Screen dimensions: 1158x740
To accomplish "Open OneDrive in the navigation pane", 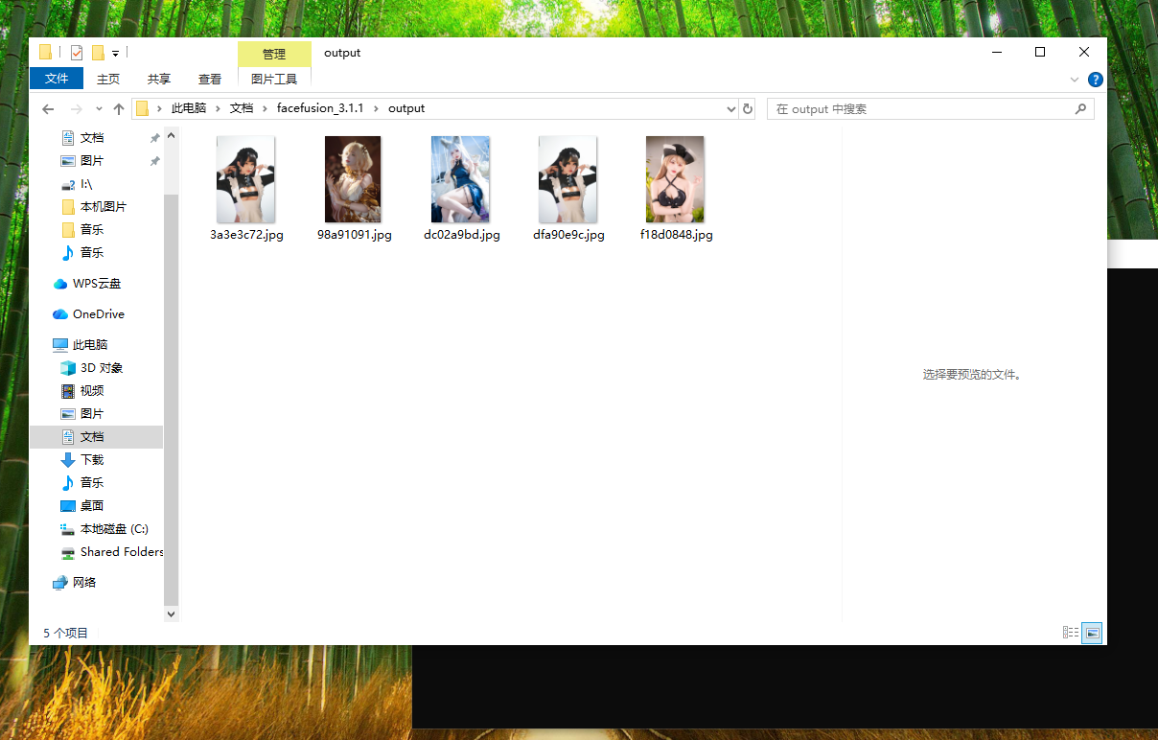I will tap(98, 314).
